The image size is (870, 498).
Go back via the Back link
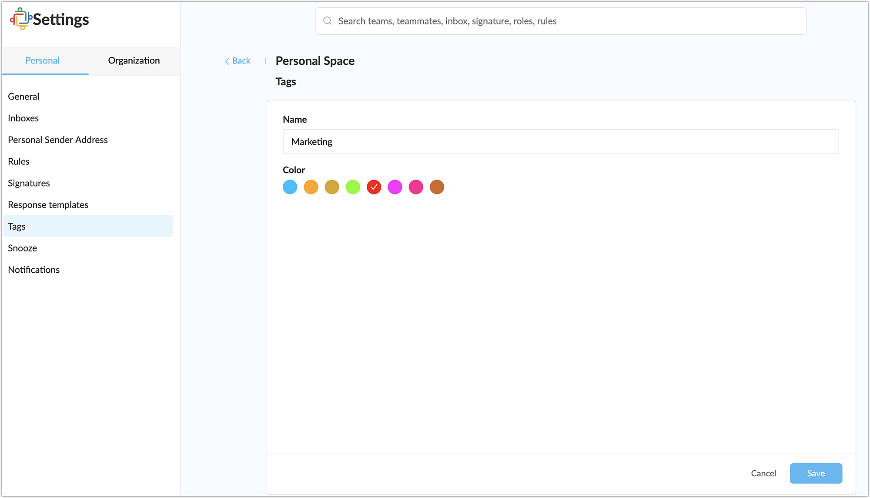point(241,61)
